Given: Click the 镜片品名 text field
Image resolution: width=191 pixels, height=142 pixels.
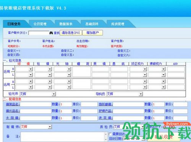Looking at the screenshot, I should pos(36,111).
